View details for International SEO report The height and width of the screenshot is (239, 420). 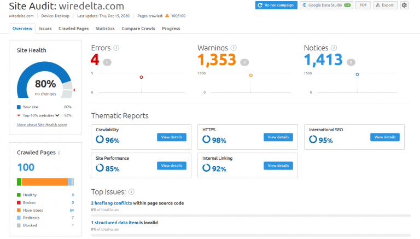[385, 137]
